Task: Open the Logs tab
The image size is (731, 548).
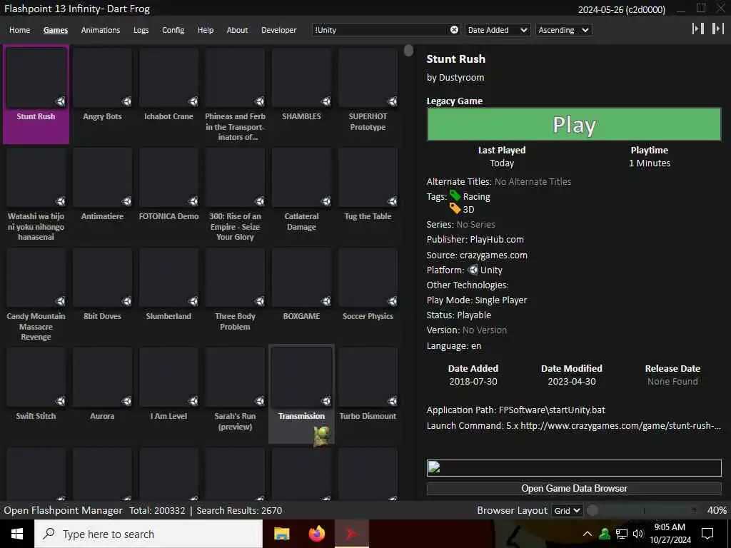Action: (x=141, y=30)
